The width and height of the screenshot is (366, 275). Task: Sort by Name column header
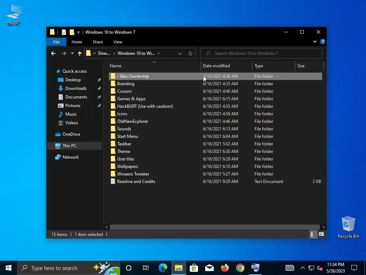154,66
